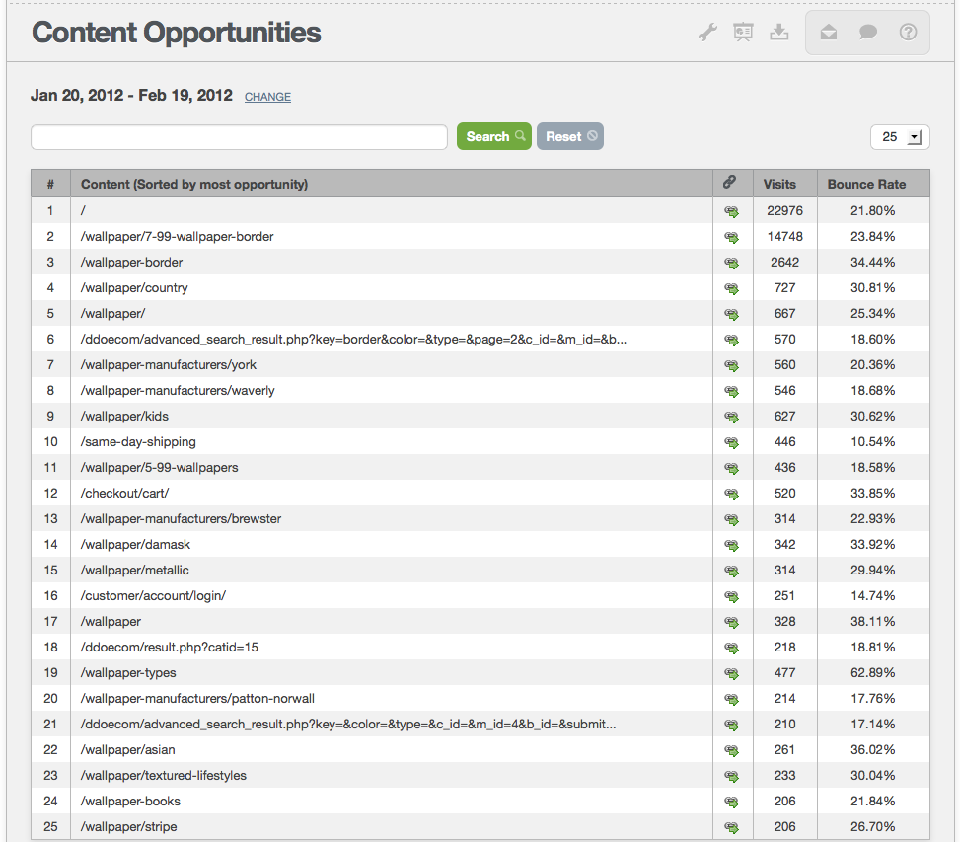Open the results-per-page dropdown showing 25
This screenshot has width=960, height=842.
[899, 136]
